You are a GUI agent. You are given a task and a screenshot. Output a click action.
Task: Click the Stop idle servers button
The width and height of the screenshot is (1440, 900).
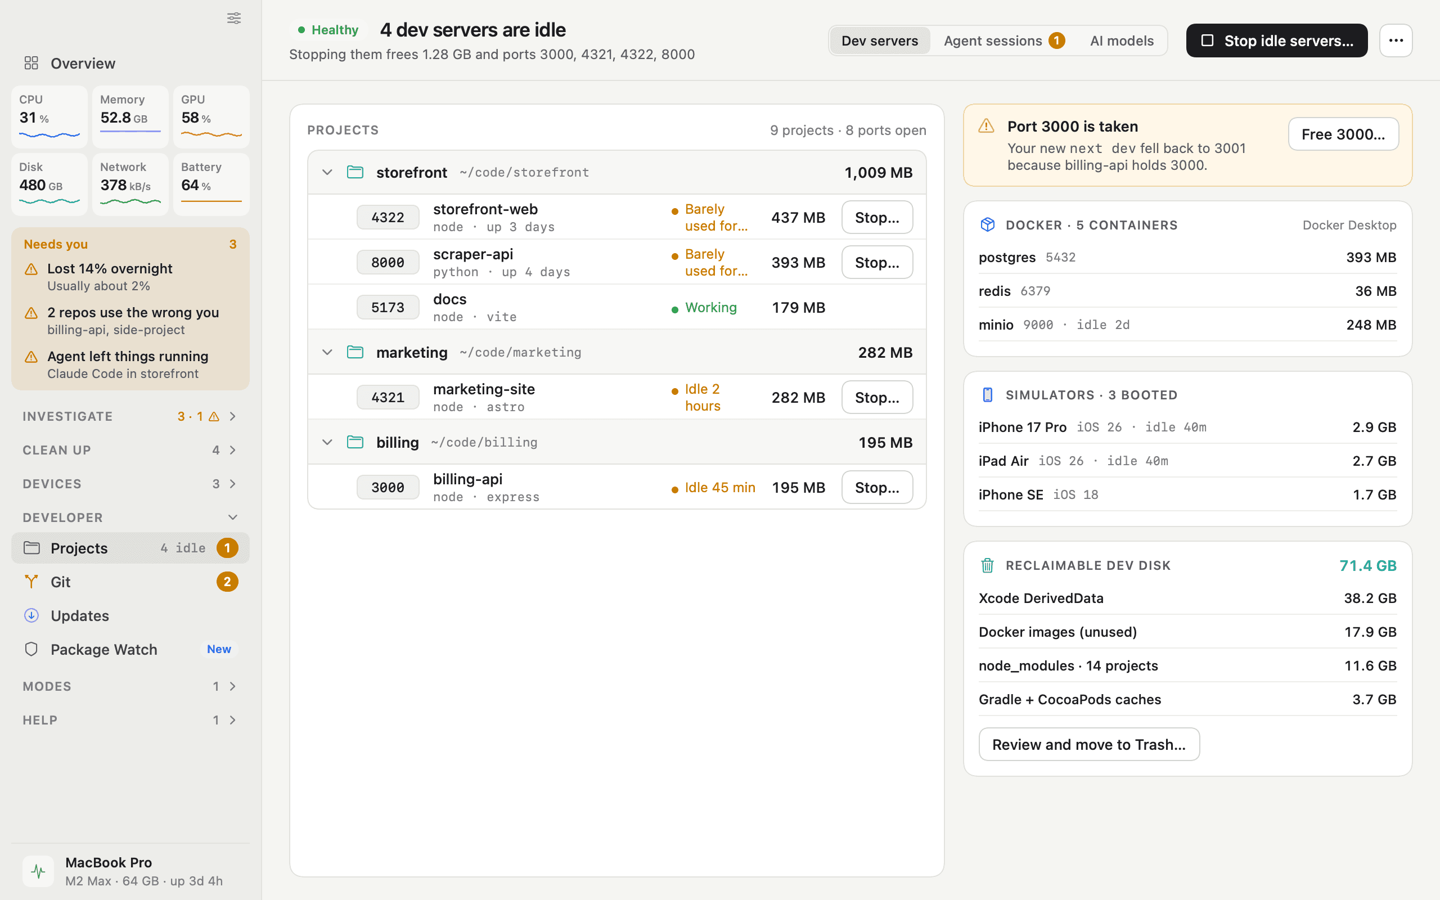coord(1276,40)
